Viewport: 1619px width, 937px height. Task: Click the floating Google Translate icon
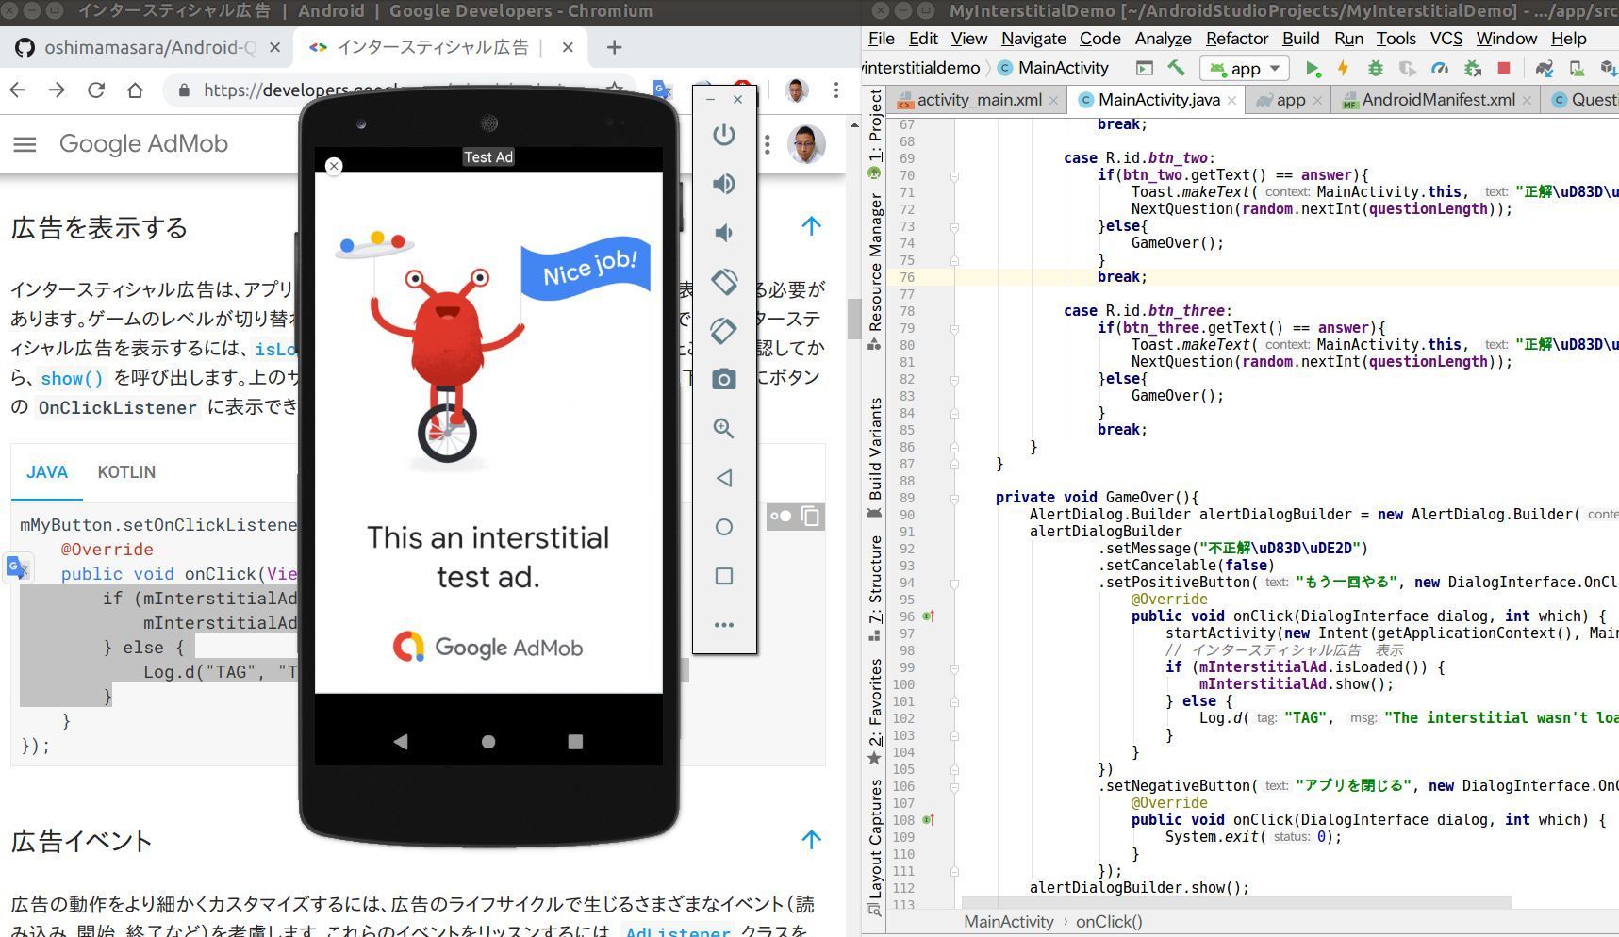(x=18, y=567)
